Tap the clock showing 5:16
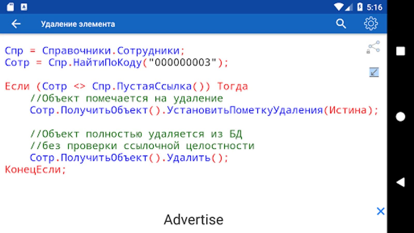Screen dimensions: 414x233 (x=374, y=7)
